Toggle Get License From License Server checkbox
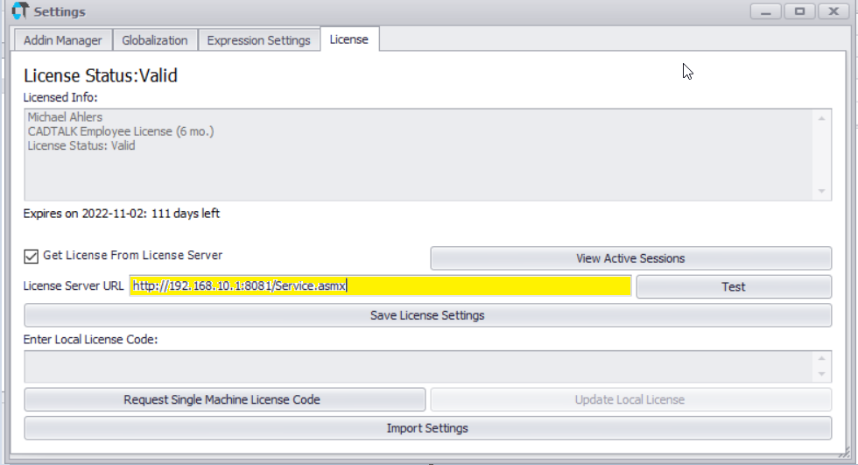This screenshot has width=858, height=465. pos(32,256)
